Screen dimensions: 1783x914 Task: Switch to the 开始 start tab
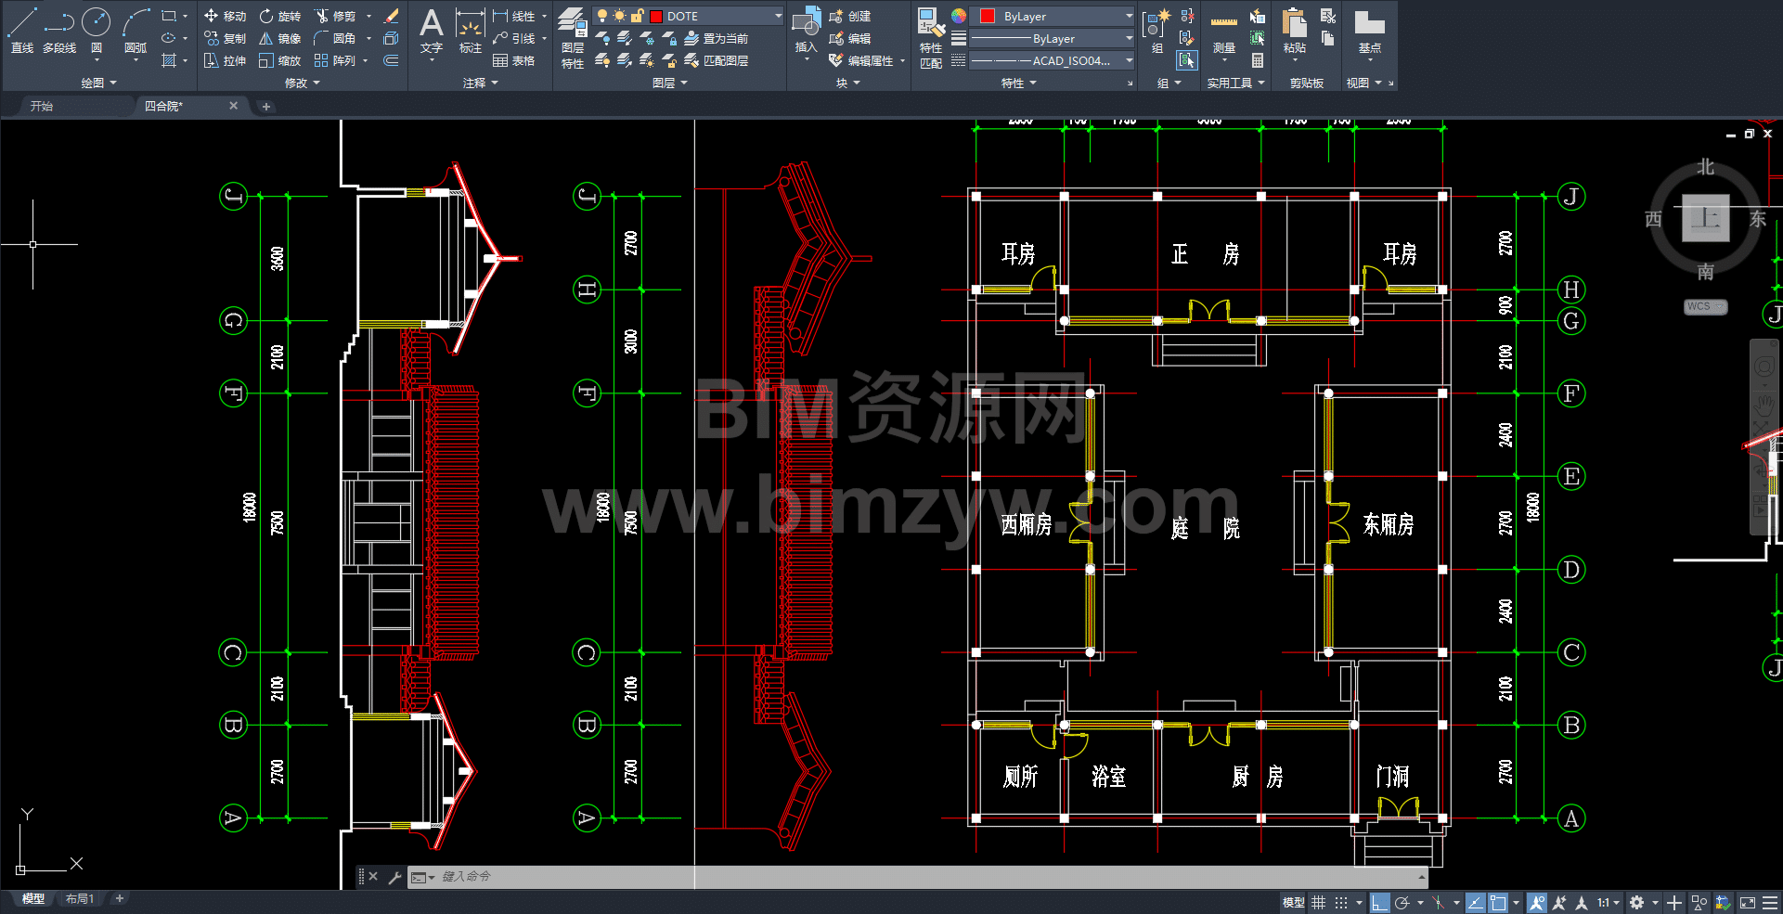point(42,106)
